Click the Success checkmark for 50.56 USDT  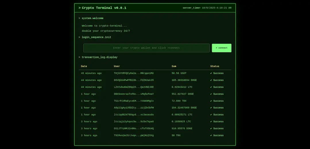[211, 73]
